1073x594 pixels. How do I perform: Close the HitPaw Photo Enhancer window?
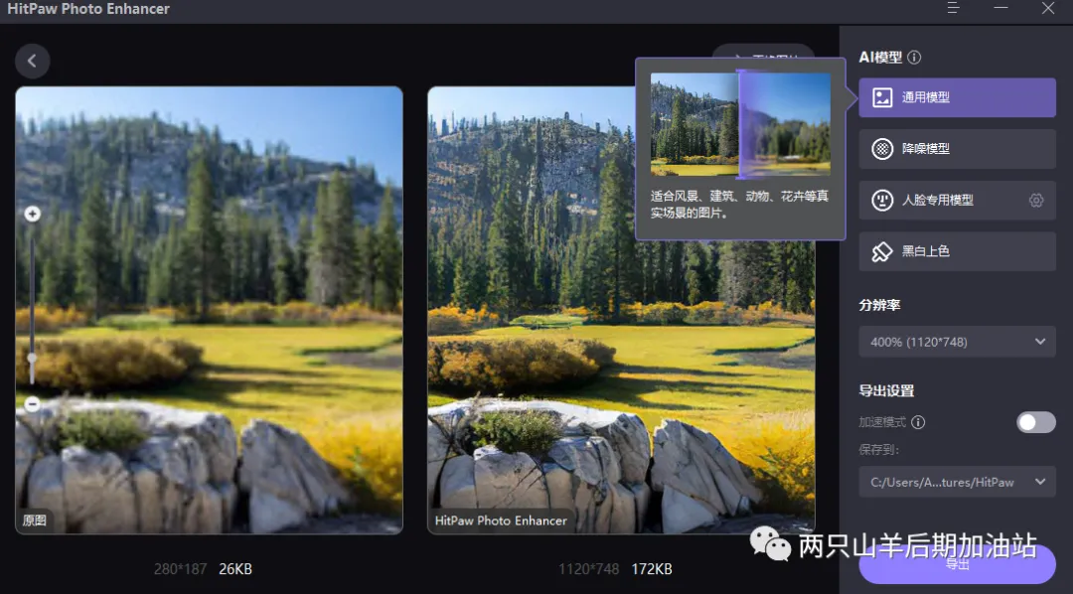tap(1048, 8)
